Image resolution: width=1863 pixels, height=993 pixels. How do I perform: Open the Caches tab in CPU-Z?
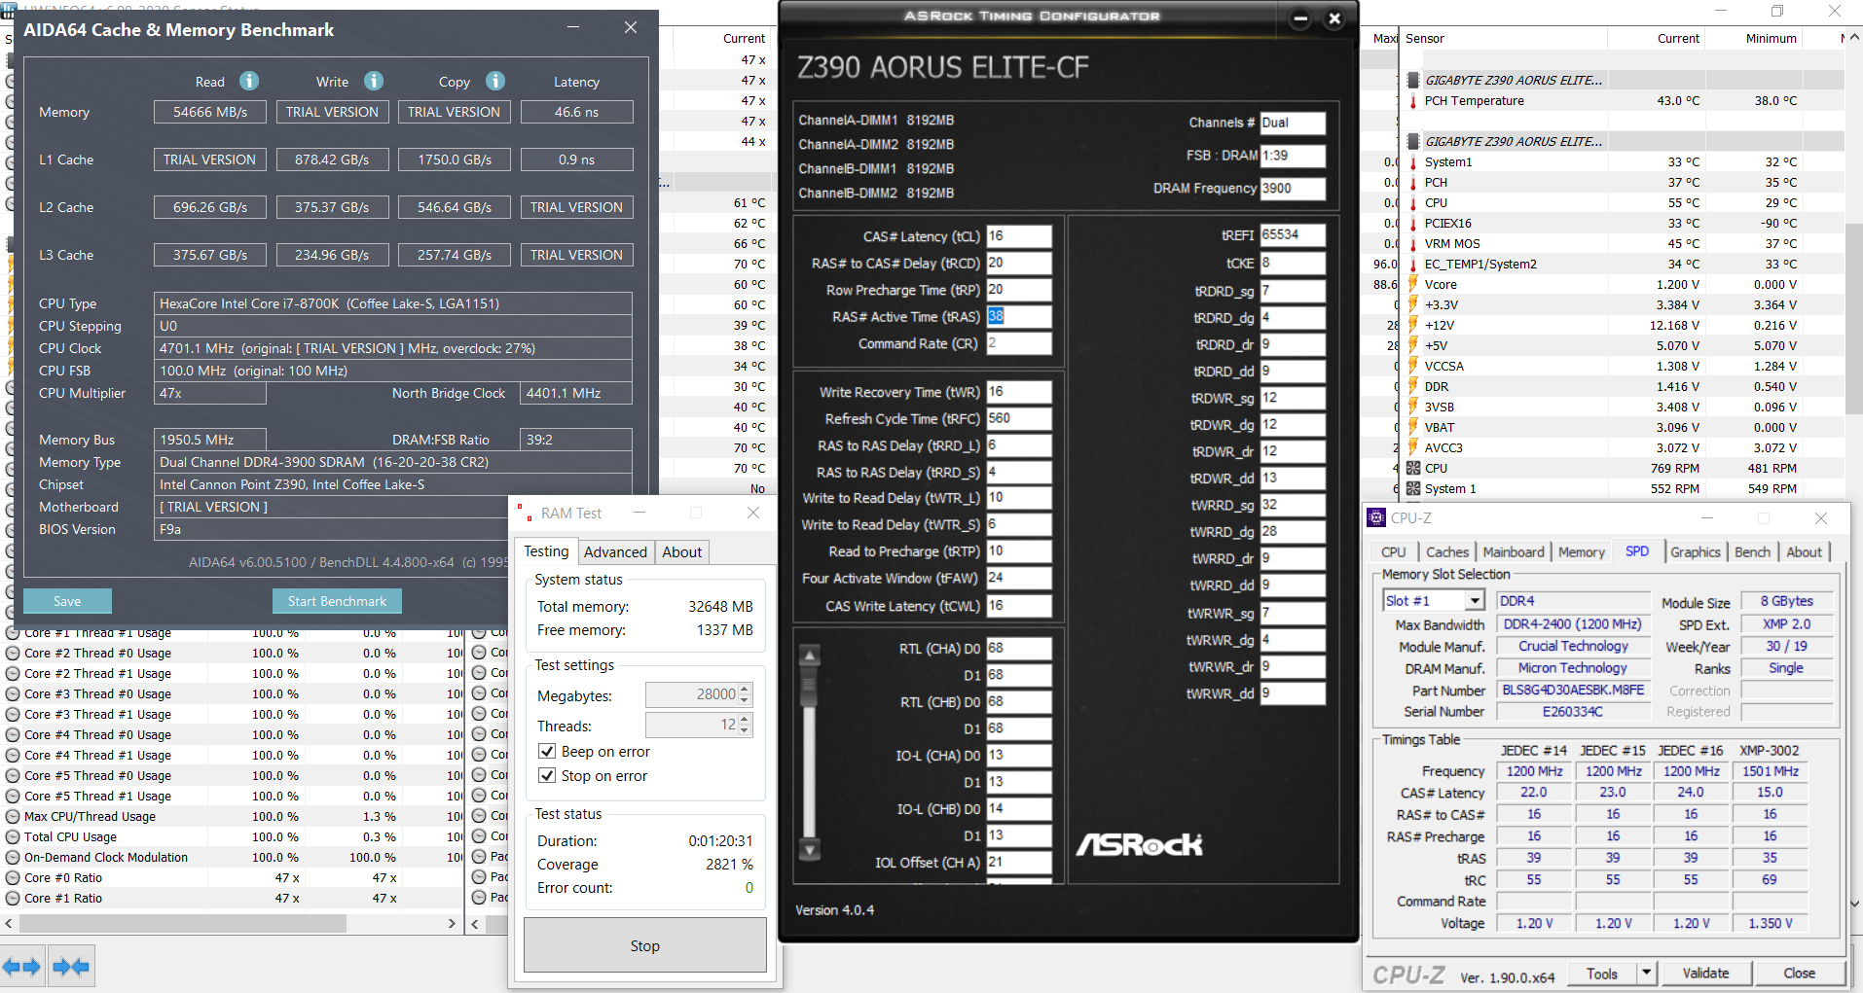pos(1447,552)
